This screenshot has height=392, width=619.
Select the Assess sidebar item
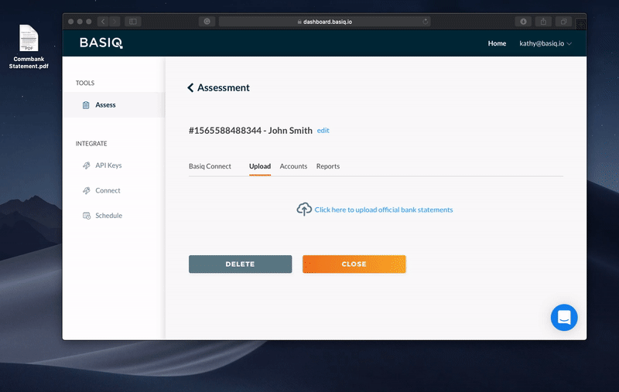click(114, 105)
